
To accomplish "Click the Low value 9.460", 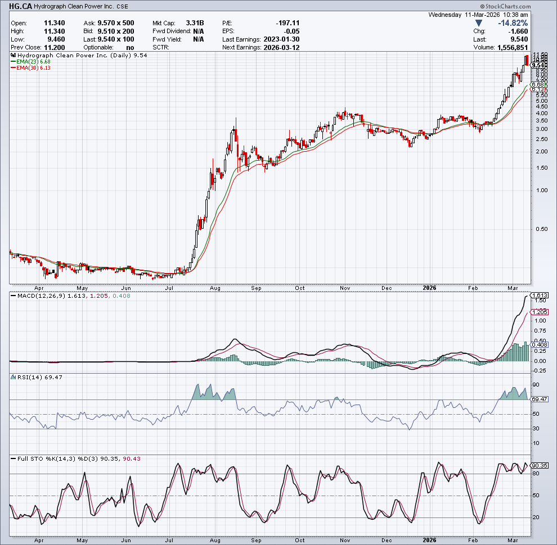I will coord(56,39).
